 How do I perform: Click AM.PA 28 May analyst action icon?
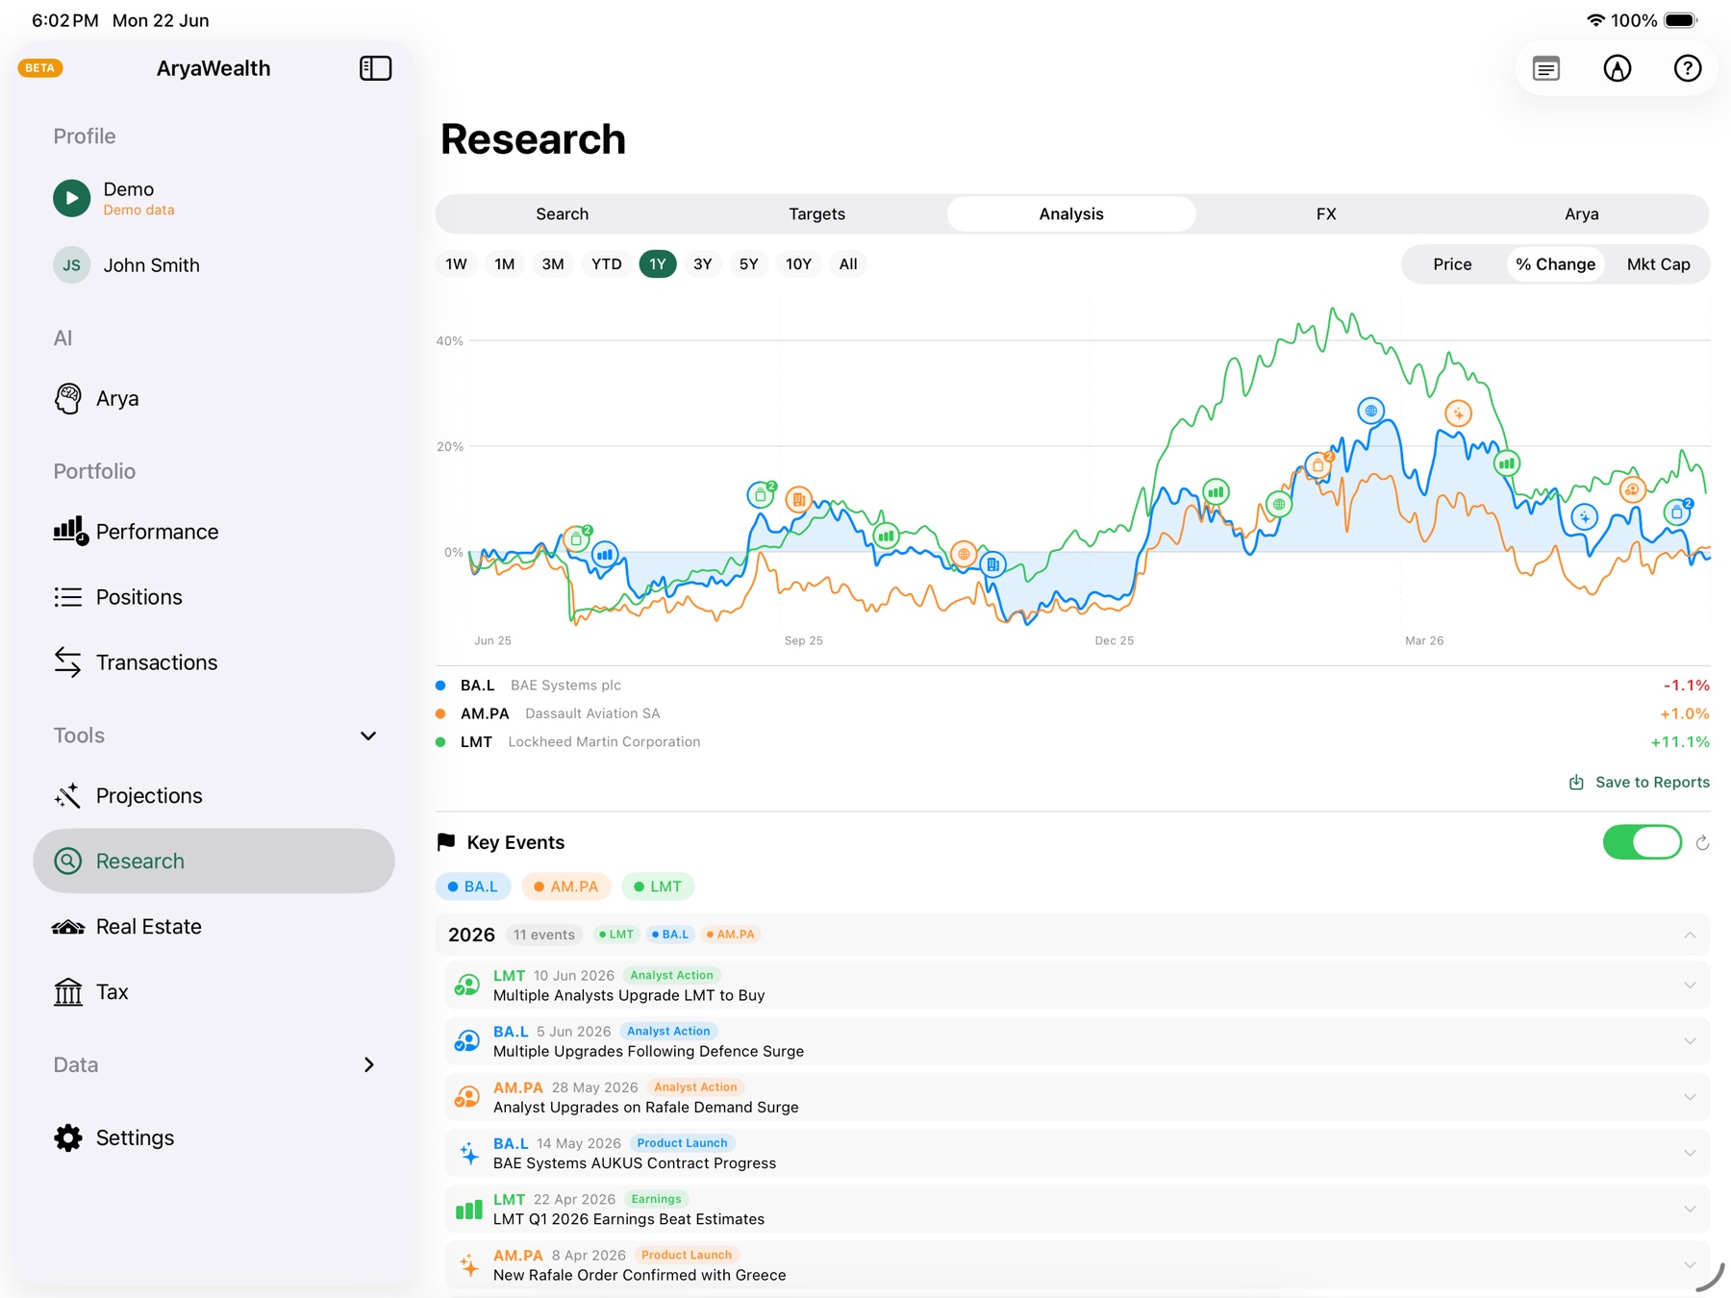point(467,1097)
